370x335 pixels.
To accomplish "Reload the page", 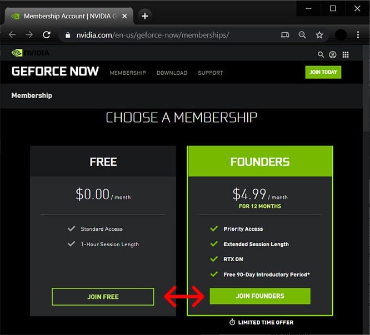I will click(x=47, y=35).
